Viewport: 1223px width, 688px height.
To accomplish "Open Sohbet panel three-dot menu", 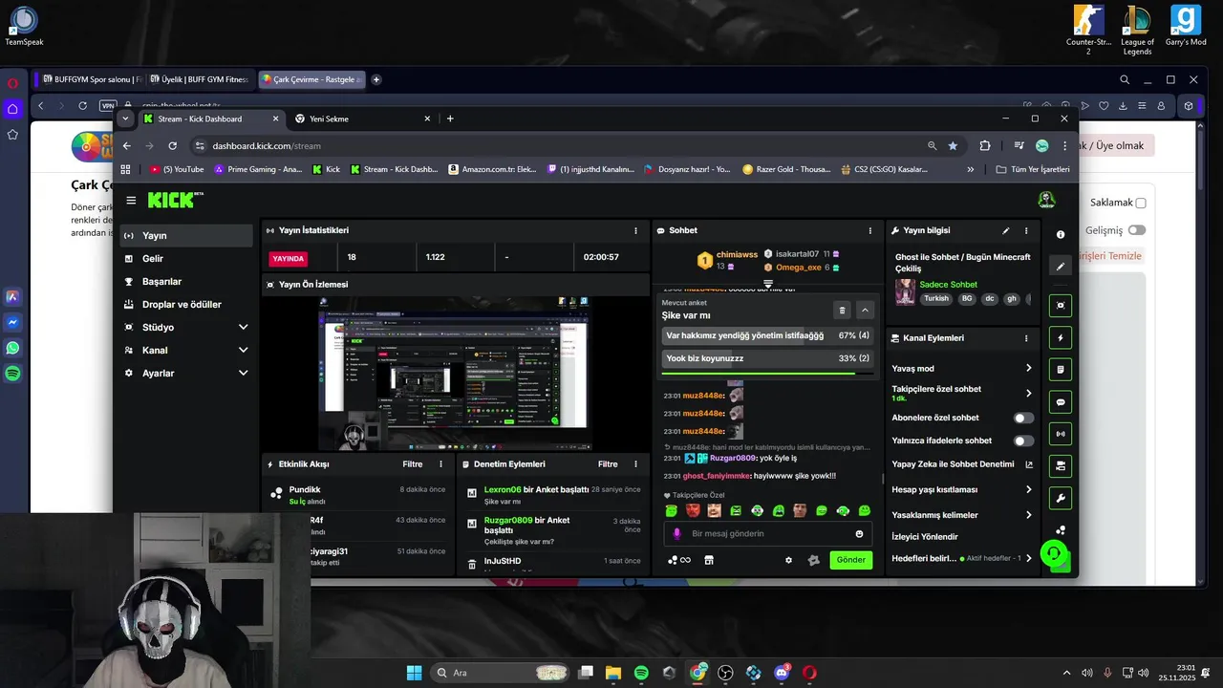I will (x=869, y=230).
